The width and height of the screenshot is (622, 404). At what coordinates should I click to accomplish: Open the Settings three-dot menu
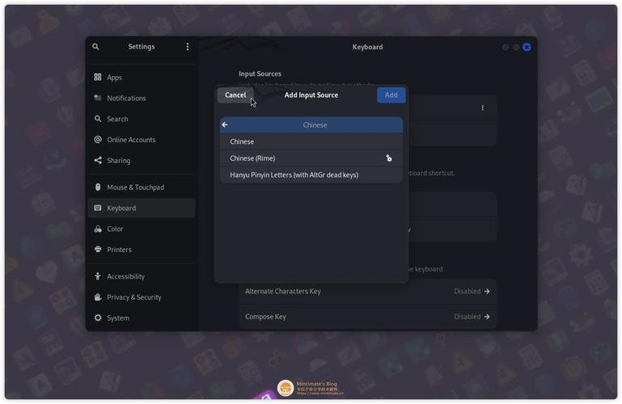tap(188, 47)
